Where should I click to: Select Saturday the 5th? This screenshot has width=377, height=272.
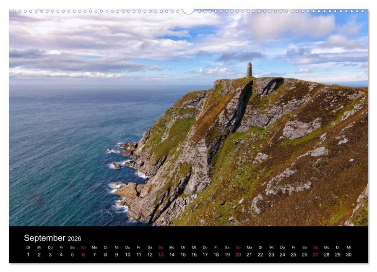pyautogui.click(x=73, y=254)
